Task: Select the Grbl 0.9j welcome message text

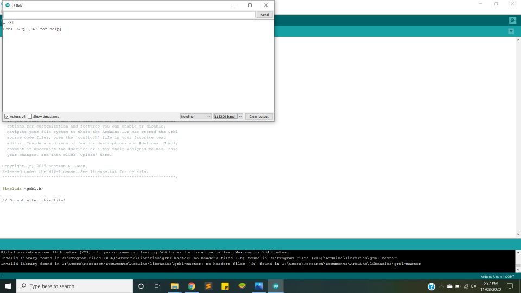Action: (32, 29)
